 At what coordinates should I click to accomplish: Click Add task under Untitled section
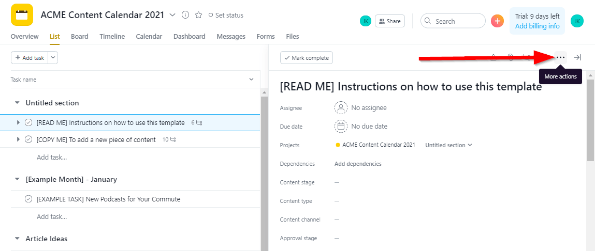tap(52, 157)
